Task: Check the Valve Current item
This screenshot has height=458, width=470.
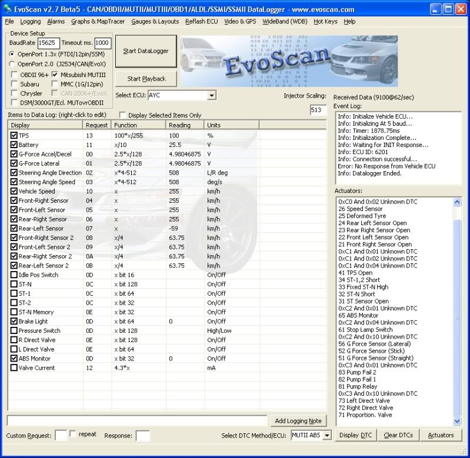Action: coord(14,367)
